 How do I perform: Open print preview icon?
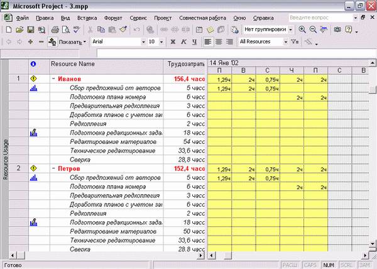point(66,30)
